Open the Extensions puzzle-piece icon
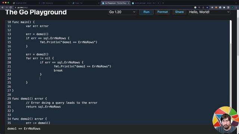This screenshot has height=134, width=239. pyautogui.click(x=224, y=7)
